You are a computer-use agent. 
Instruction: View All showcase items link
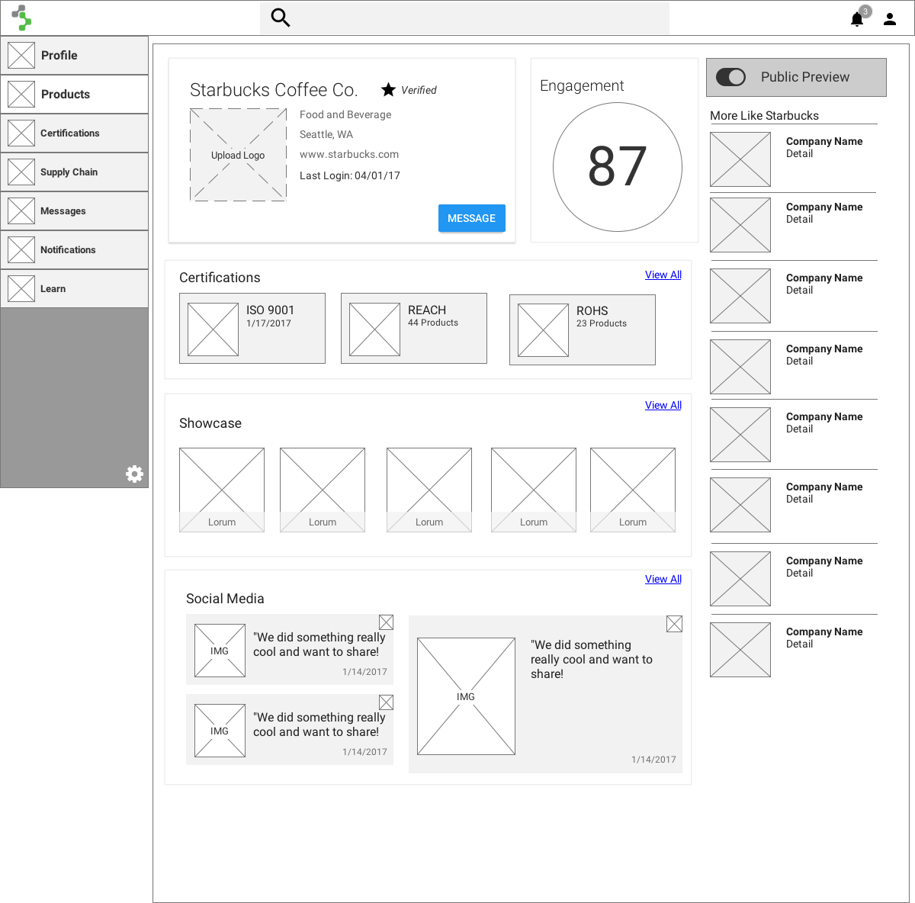pos(663,405)
